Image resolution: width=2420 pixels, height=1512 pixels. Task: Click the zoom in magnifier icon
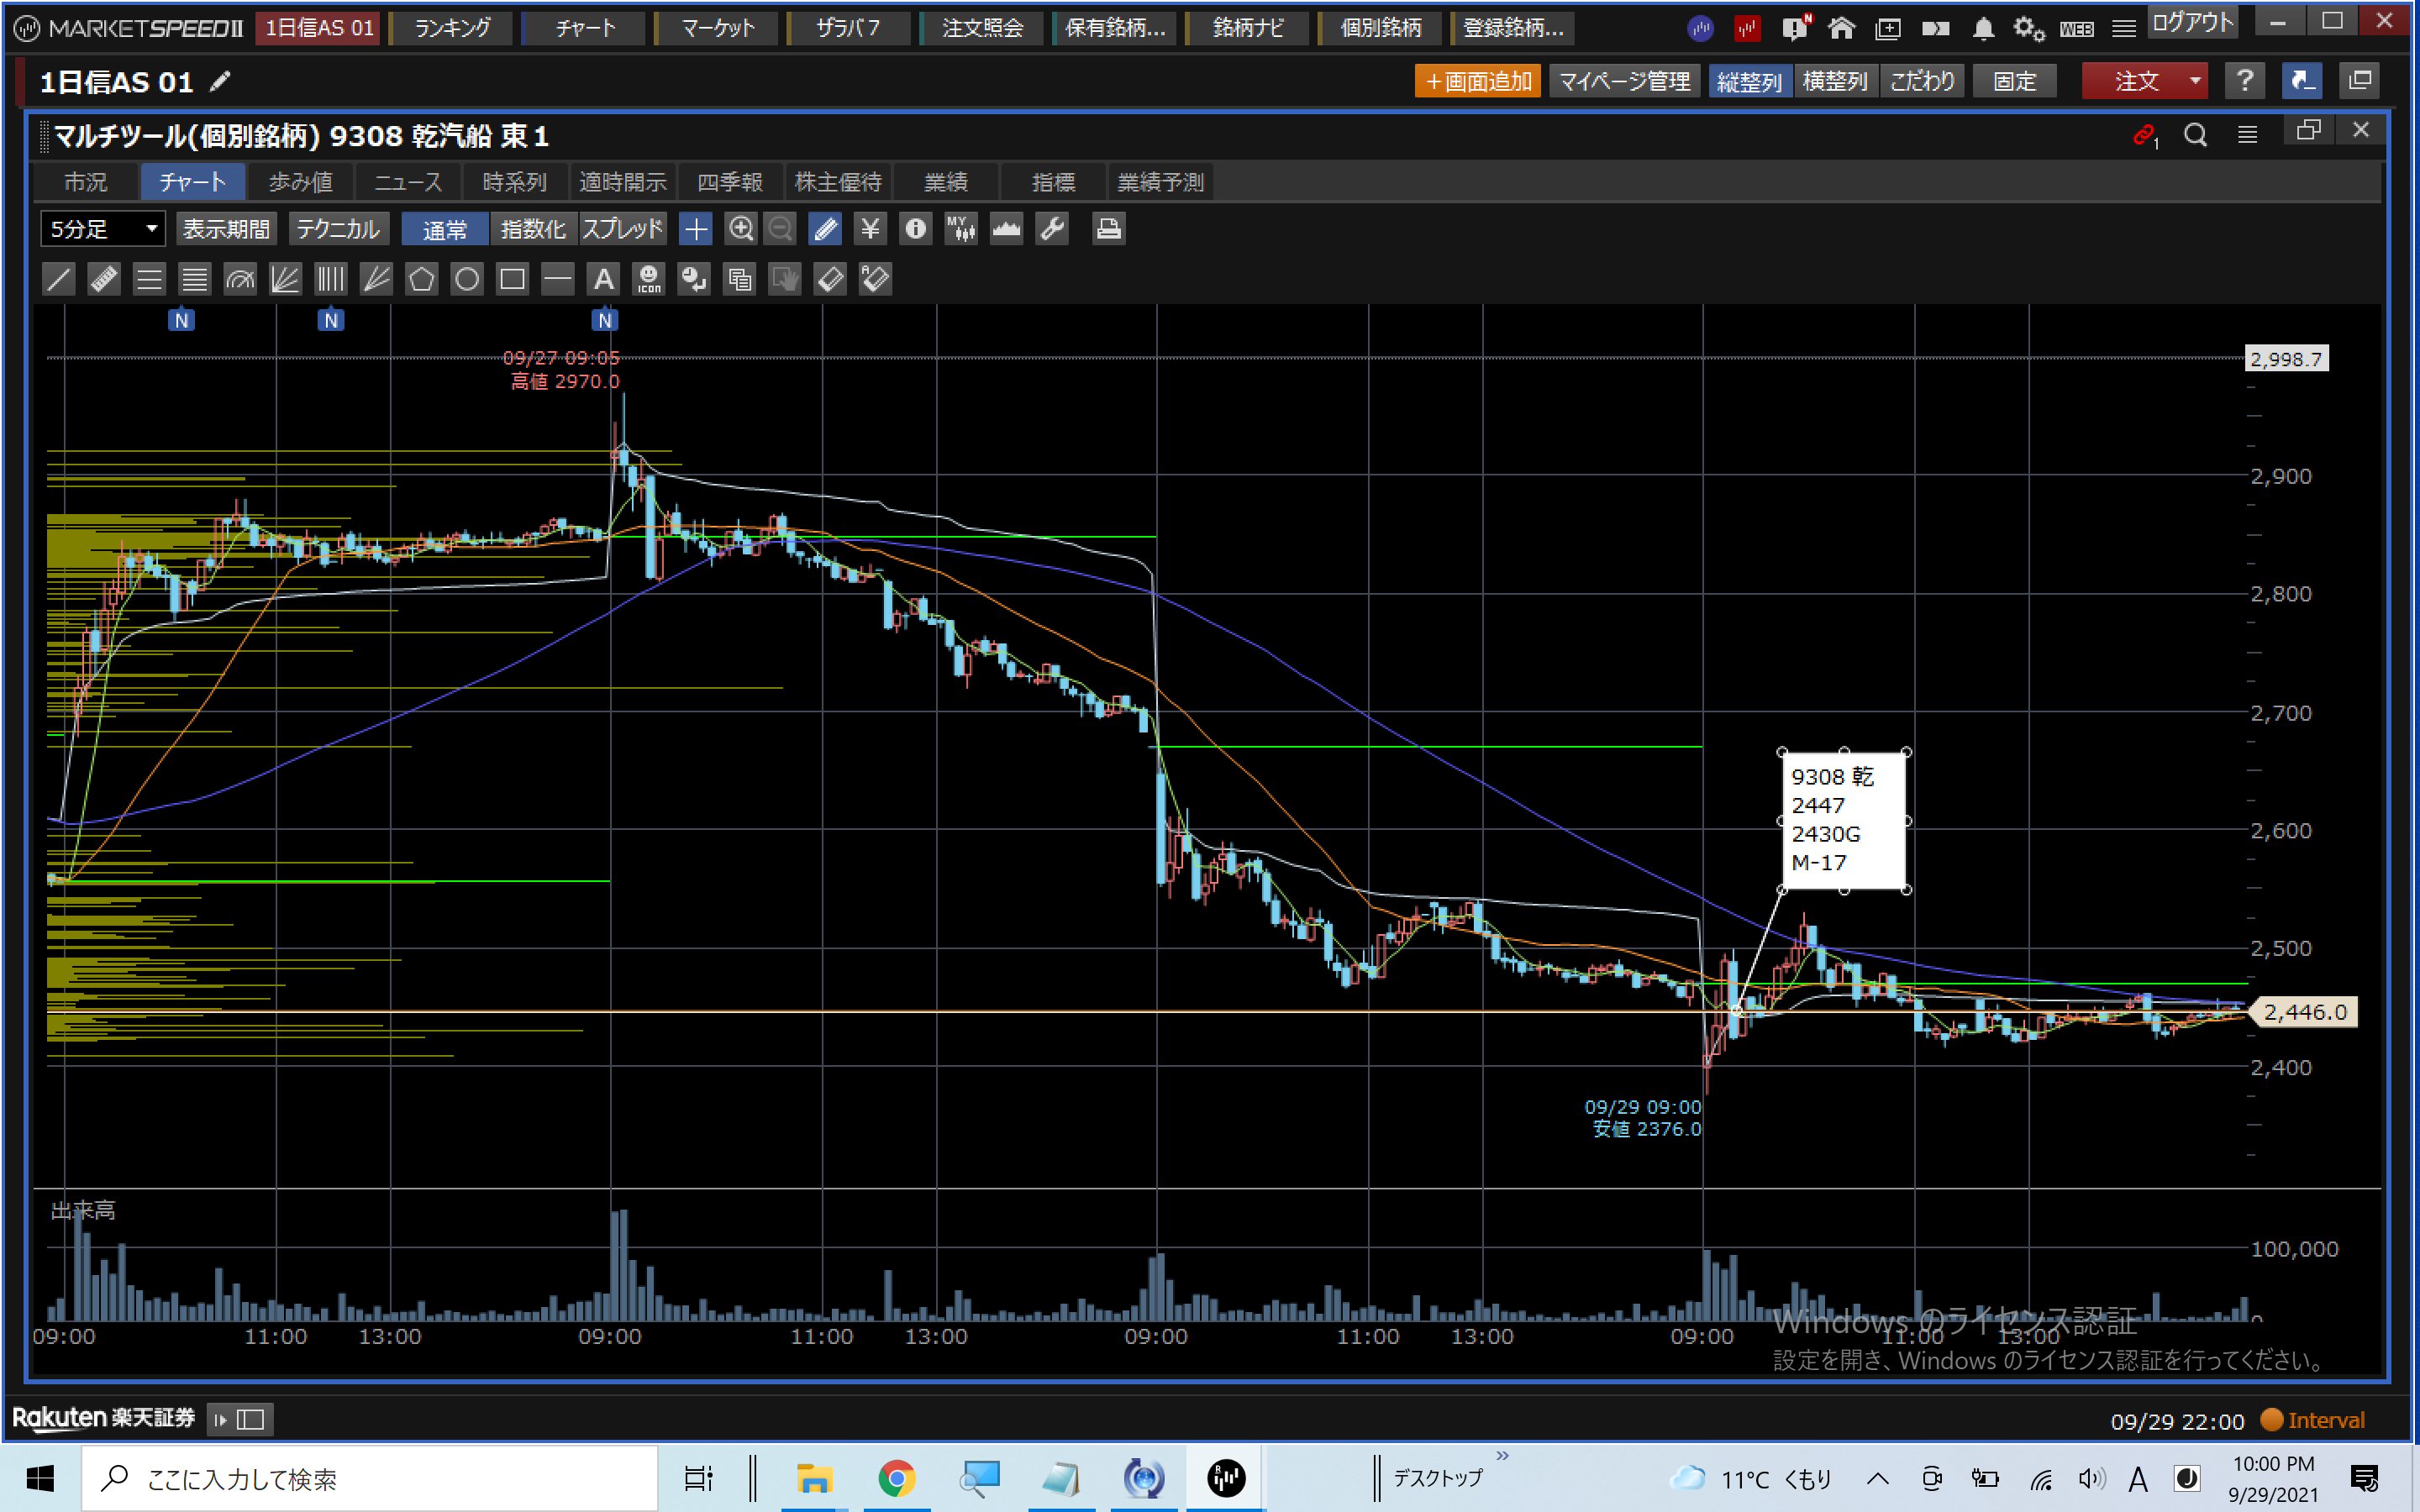pos(740,229)
